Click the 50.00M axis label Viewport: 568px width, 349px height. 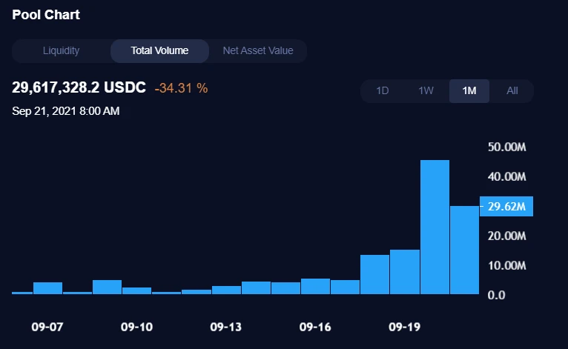pyautogui.click(x=506, y=147)
